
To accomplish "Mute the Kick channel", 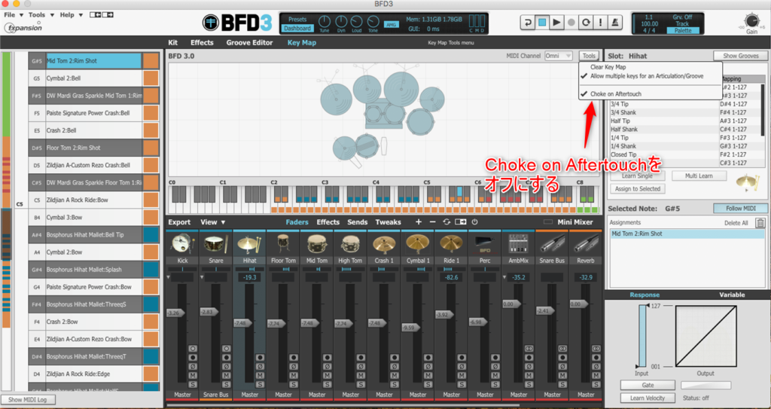I will click(192, 375).
